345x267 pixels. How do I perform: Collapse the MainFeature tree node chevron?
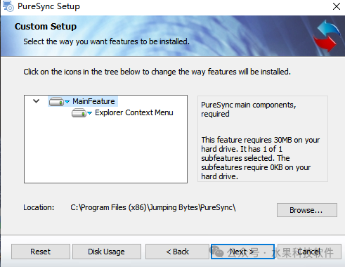(37, 101)
